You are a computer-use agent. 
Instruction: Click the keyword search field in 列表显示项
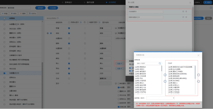148,63
